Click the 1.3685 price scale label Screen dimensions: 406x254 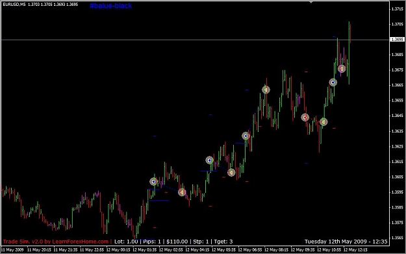click(397, 55)
